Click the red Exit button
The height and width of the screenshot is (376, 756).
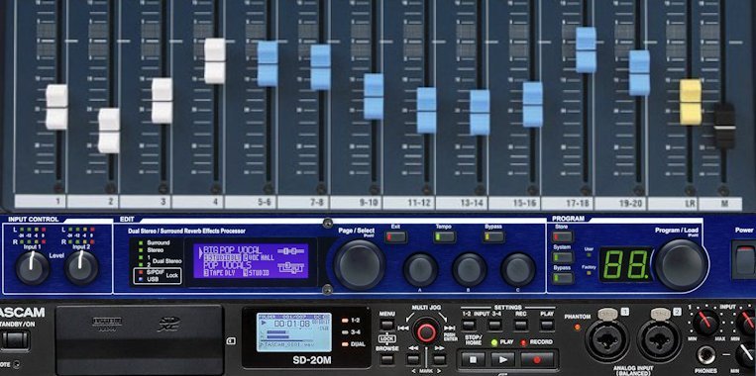(396, 236)
